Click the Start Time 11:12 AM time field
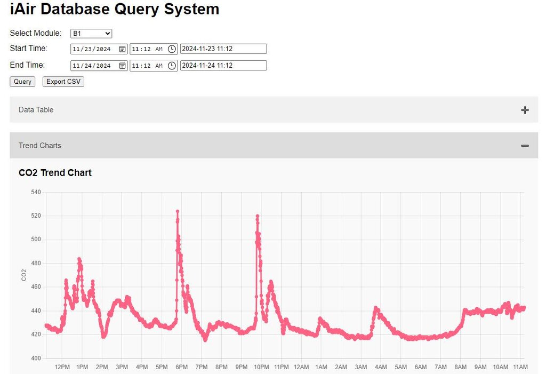The height and width of the screenshot is (374, 546). click(154, 49)
